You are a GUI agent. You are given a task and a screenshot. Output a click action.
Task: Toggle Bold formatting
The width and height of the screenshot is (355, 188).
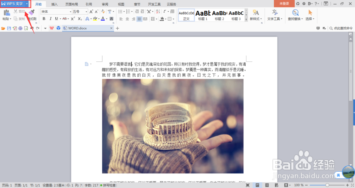tap(44, 19)
